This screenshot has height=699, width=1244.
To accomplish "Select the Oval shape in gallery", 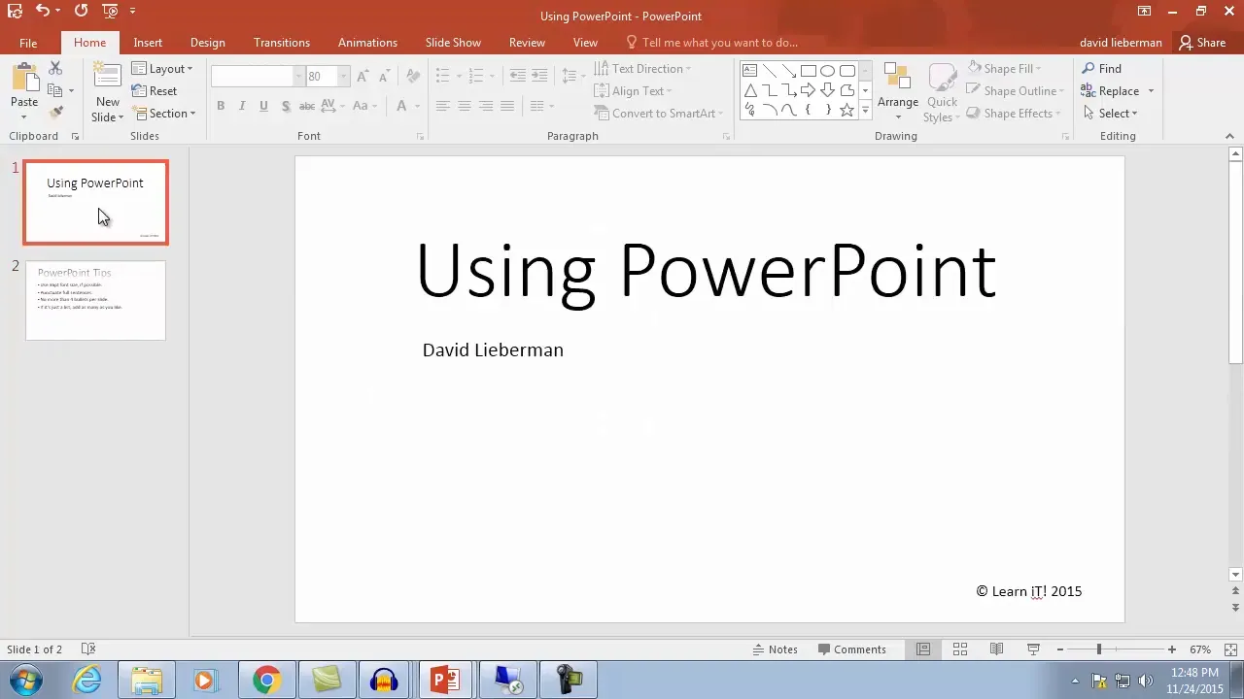I will click(x=827, y=71).
